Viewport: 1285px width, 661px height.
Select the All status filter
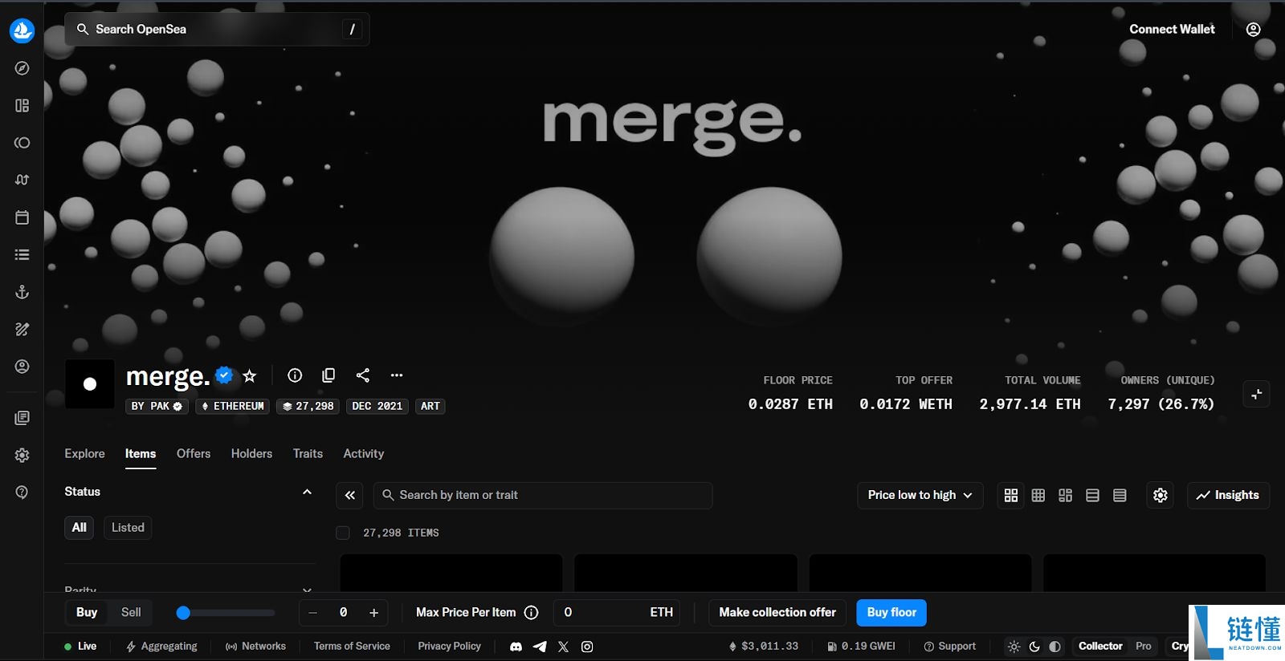click(x=80, y=528)
